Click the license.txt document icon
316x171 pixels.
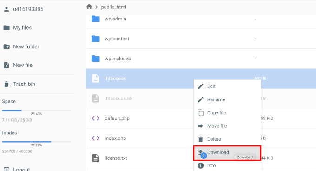point(96,158)
